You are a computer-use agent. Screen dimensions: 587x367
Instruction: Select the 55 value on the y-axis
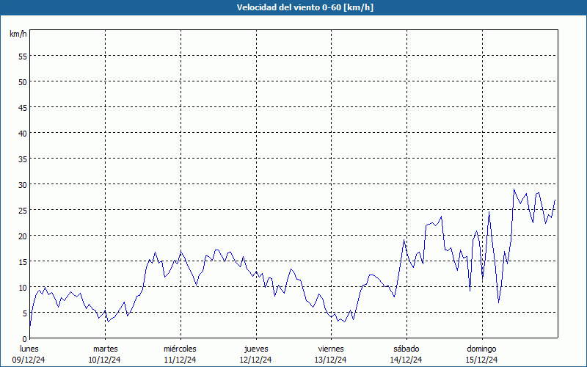pos(23,57)
